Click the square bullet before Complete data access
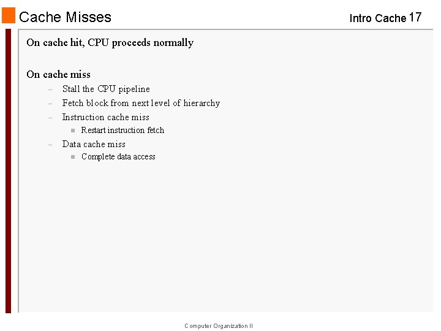The height and width of the screenshot is (331, 441). [x=72, y=156]
